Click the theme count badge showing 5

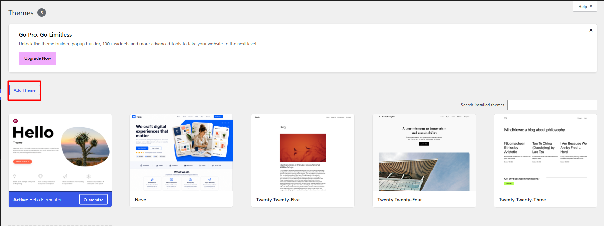[x=42, y=13]
